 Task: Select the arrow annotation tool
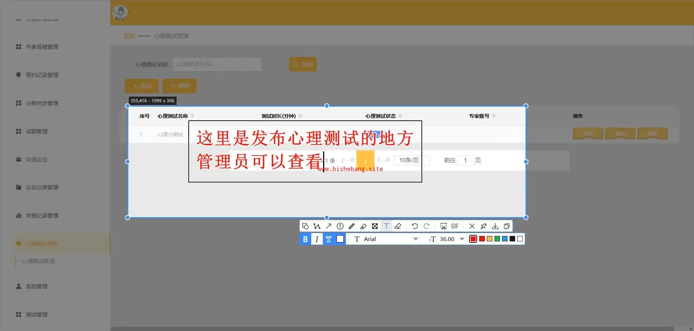(329, 226)
